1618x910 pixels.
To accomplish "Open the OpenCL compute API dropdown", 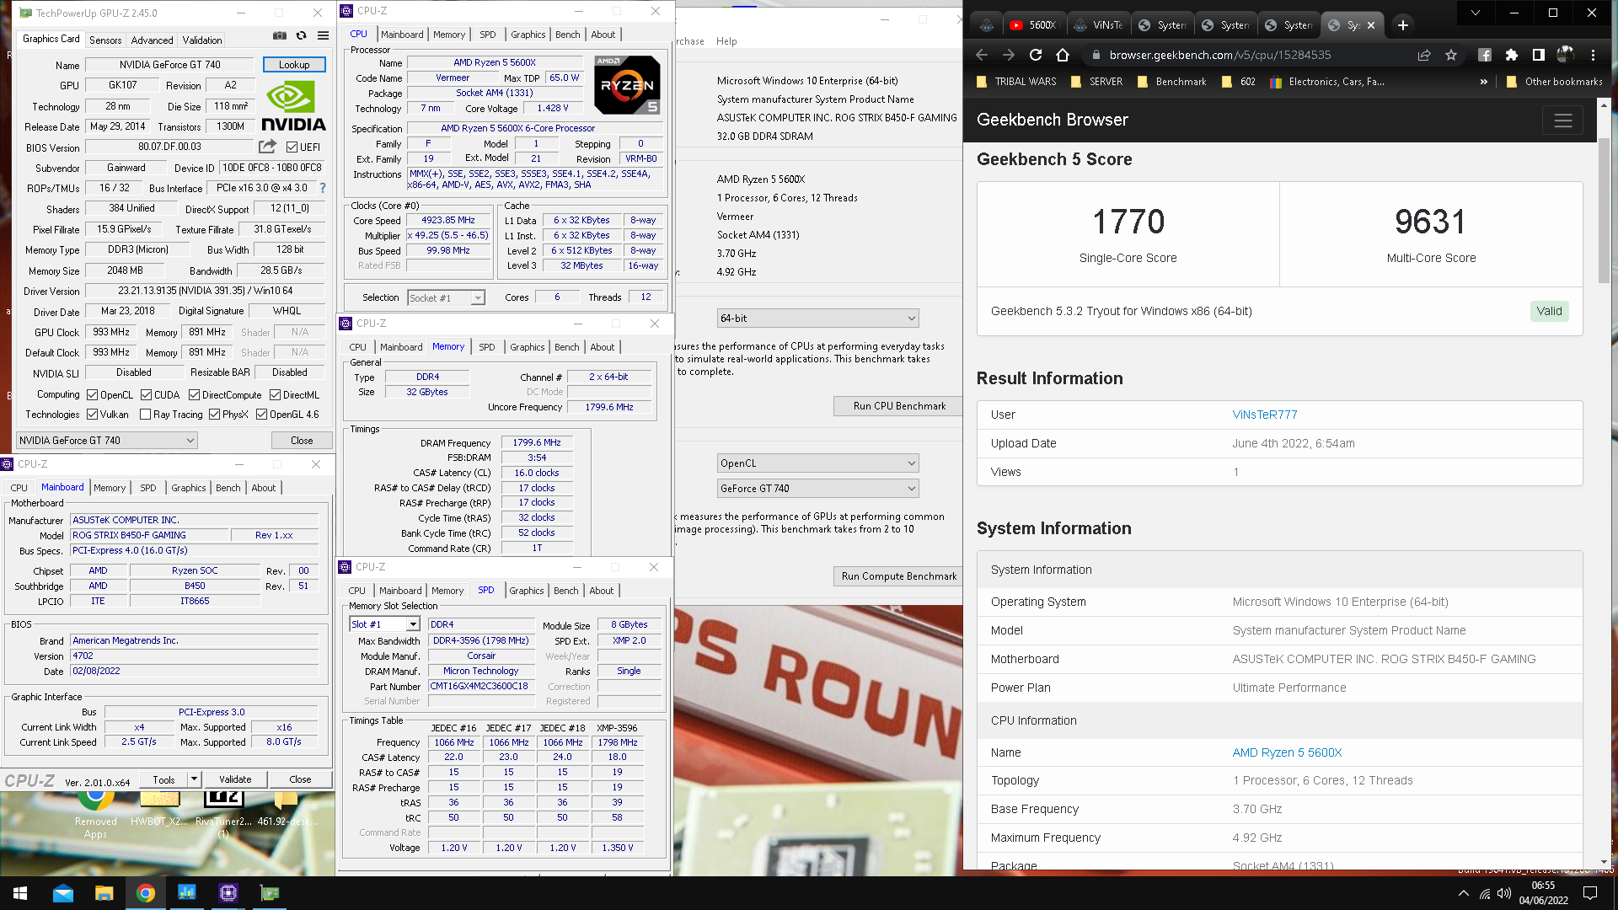I will [817, 463].
